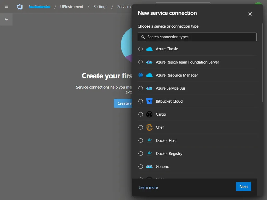Open the Learn more link

pos(148,187)
